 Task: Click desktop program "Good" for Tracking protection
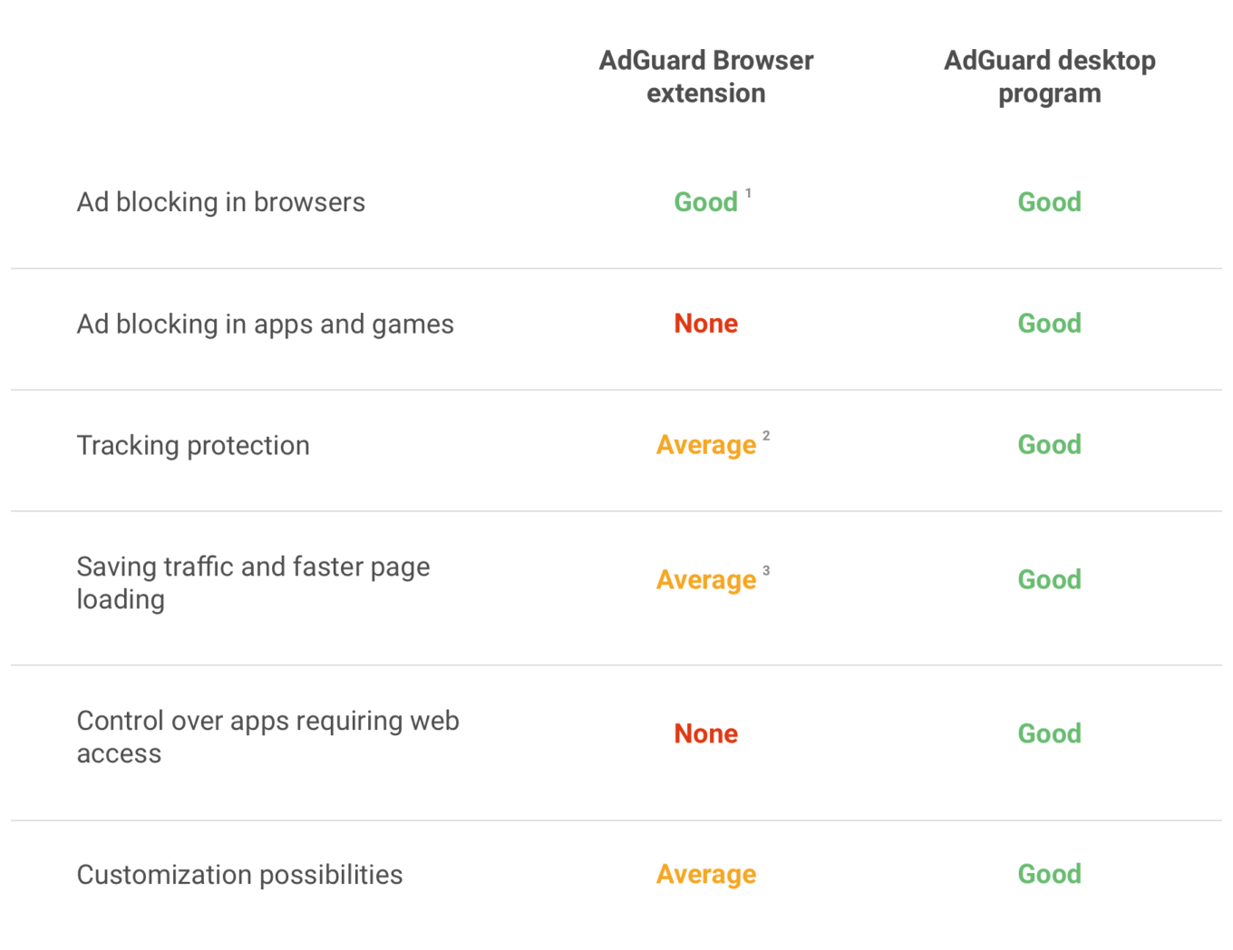click(1049, 444)
